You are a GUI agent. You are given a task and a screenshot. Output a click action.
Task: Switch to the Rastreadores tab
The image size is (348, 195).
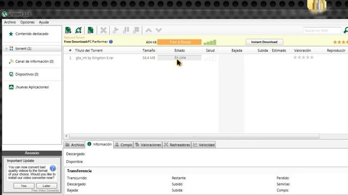click(177, 145)
